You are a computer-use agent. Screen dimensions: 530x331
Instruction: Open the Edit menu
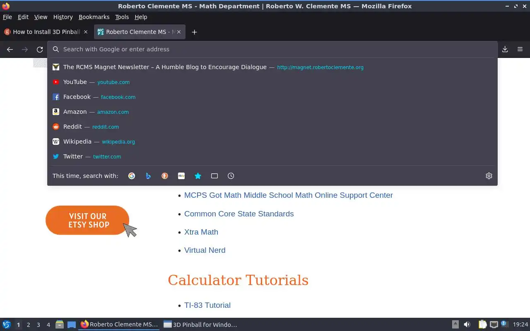point(23,17)
